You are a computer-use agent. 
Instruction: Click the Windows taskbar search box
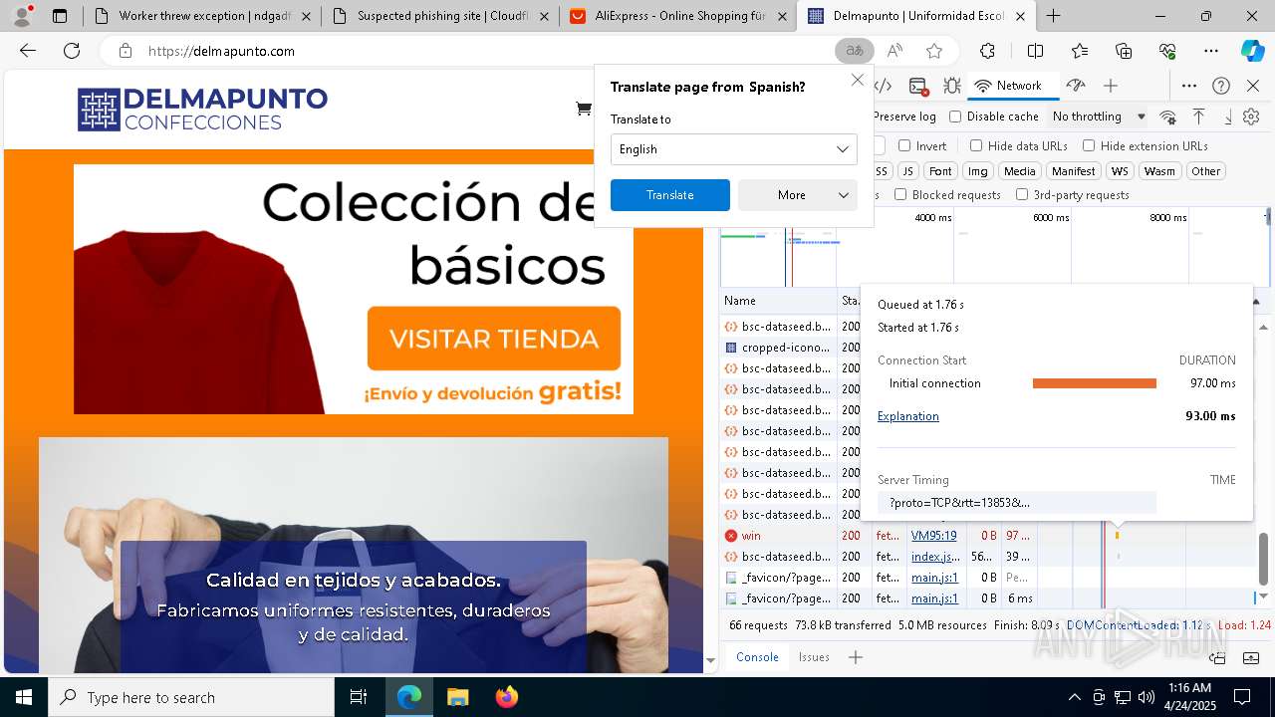[x=191, y=697]
